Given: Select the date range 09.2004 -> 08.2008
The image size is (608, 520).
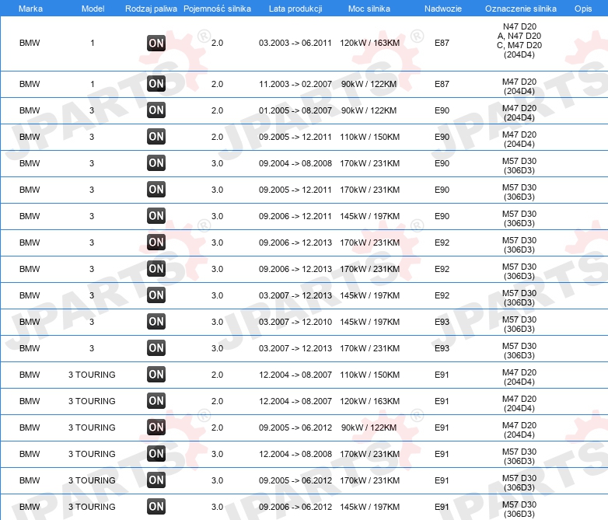Looking at the screenshot, I should 295,163.
